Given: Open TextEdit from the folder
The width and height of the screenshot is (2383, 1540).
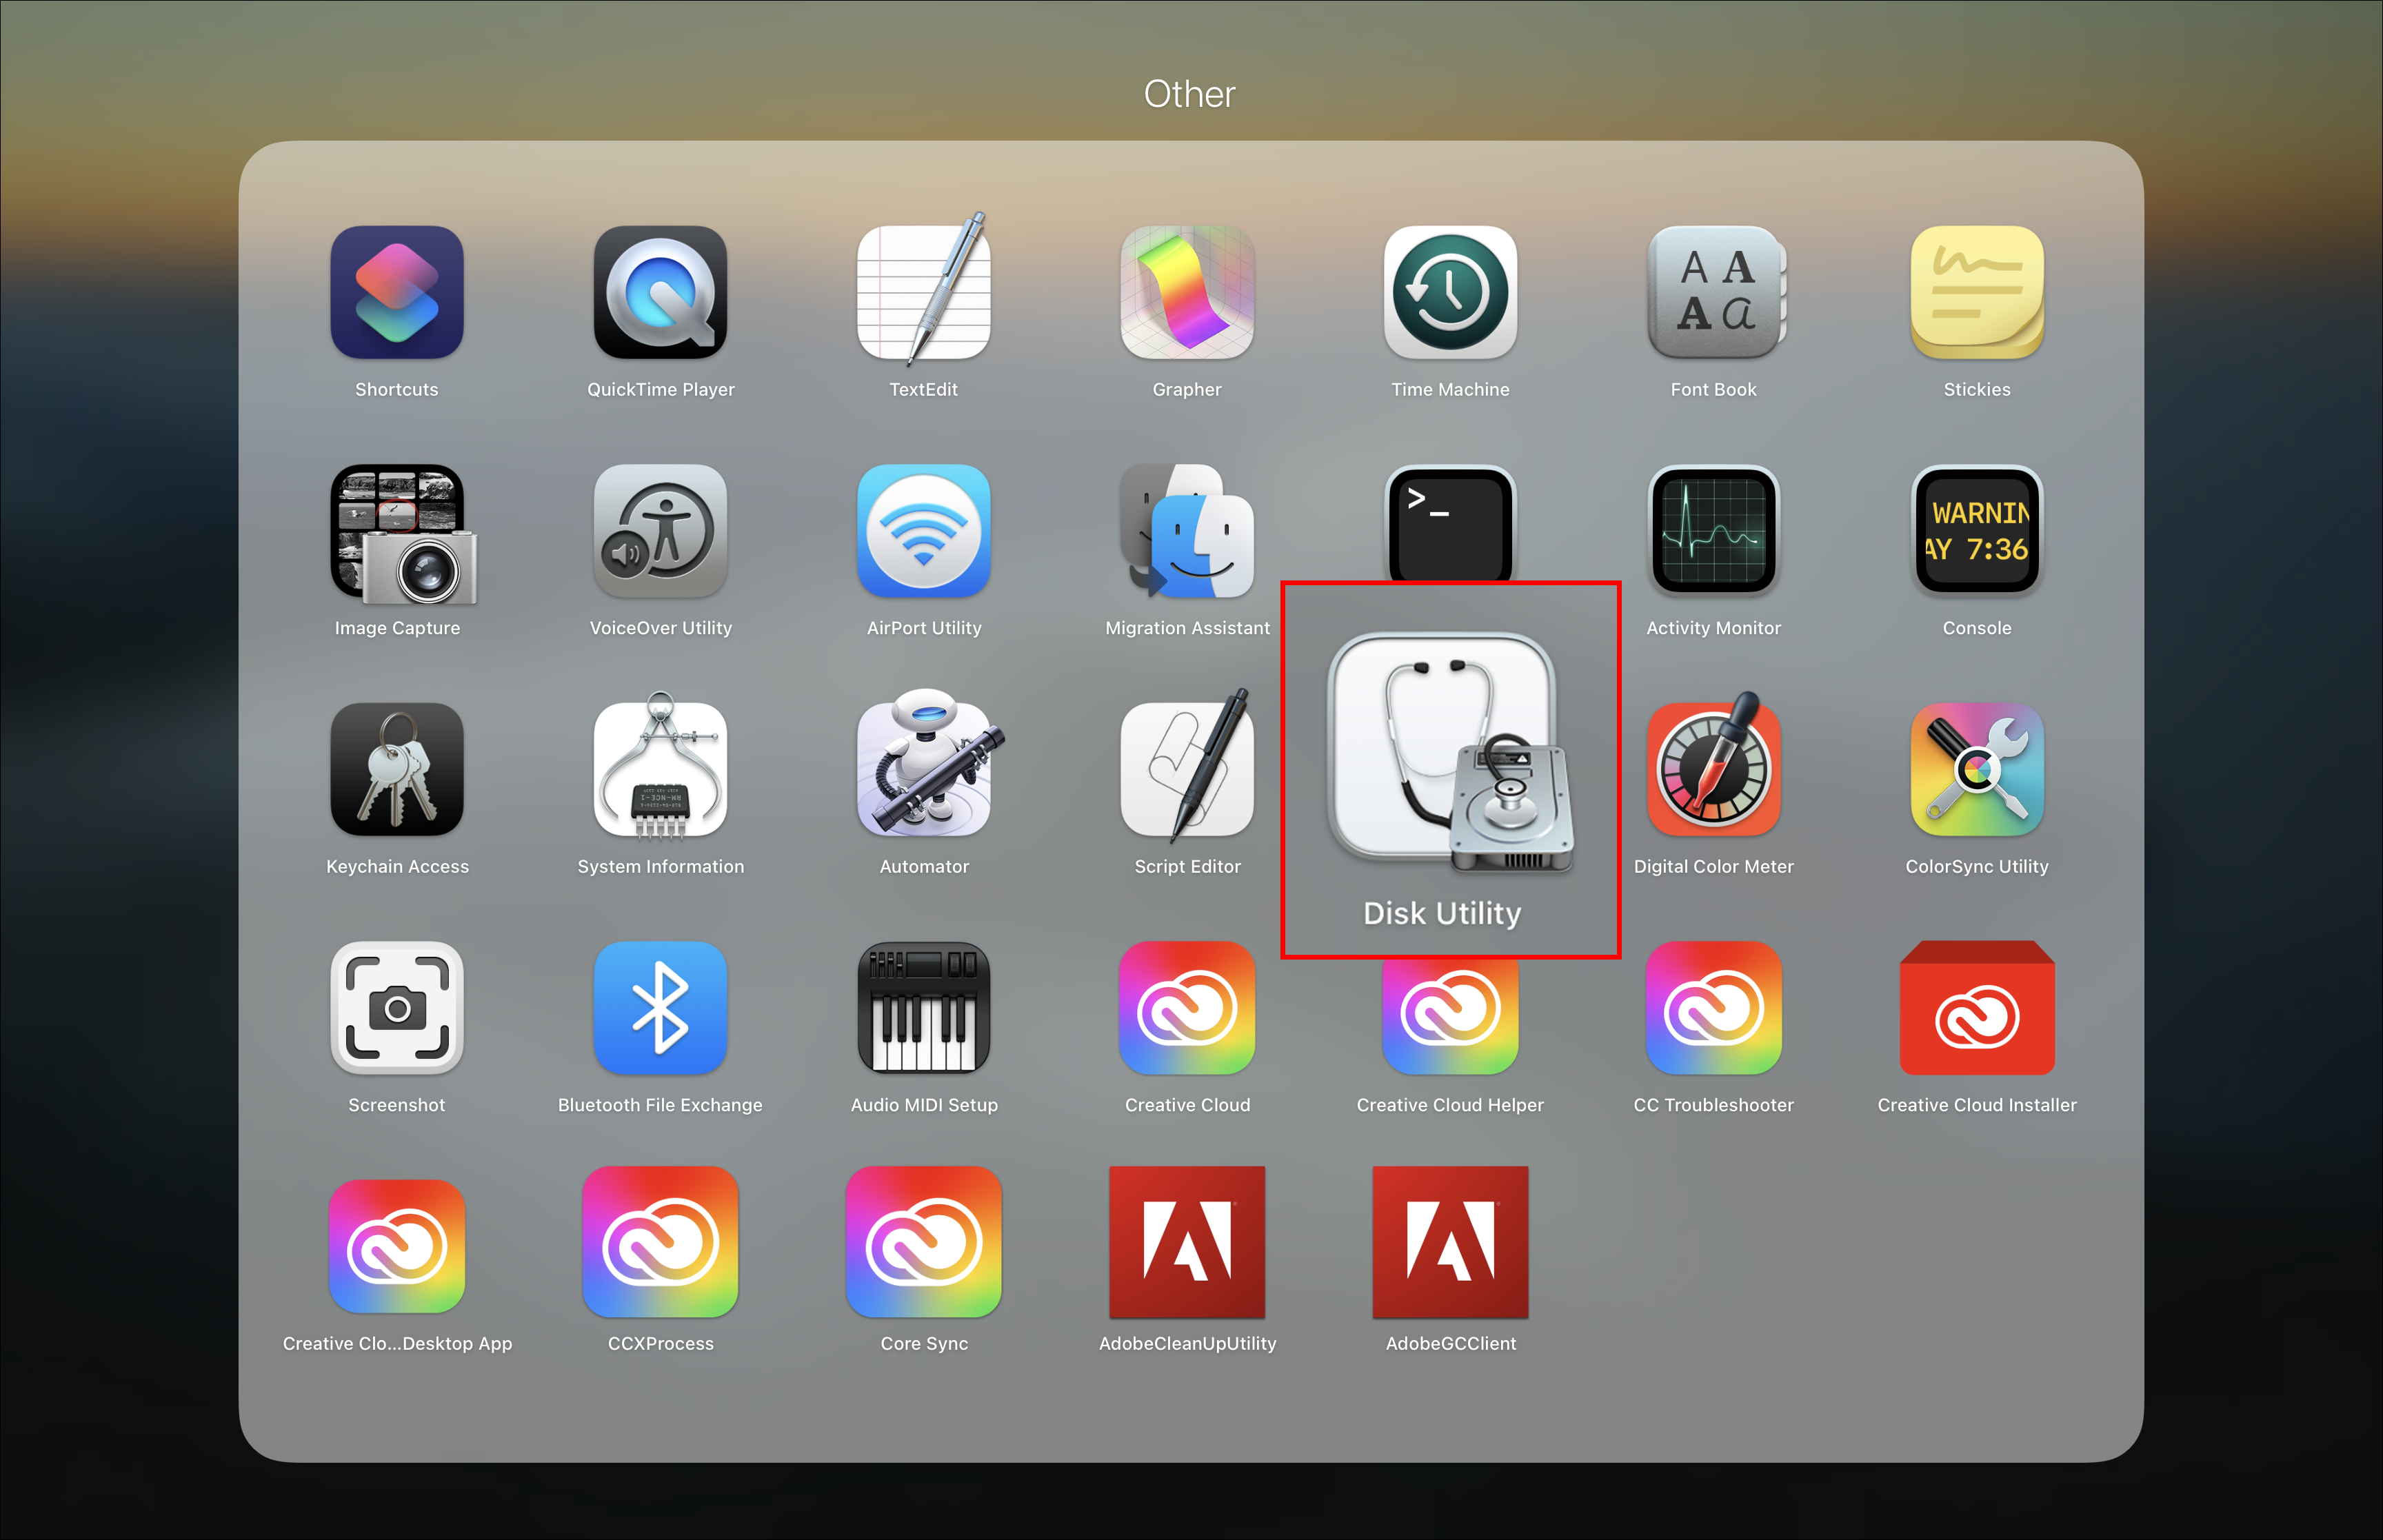Looking at the screenshot, I should (x=923, y=292).
